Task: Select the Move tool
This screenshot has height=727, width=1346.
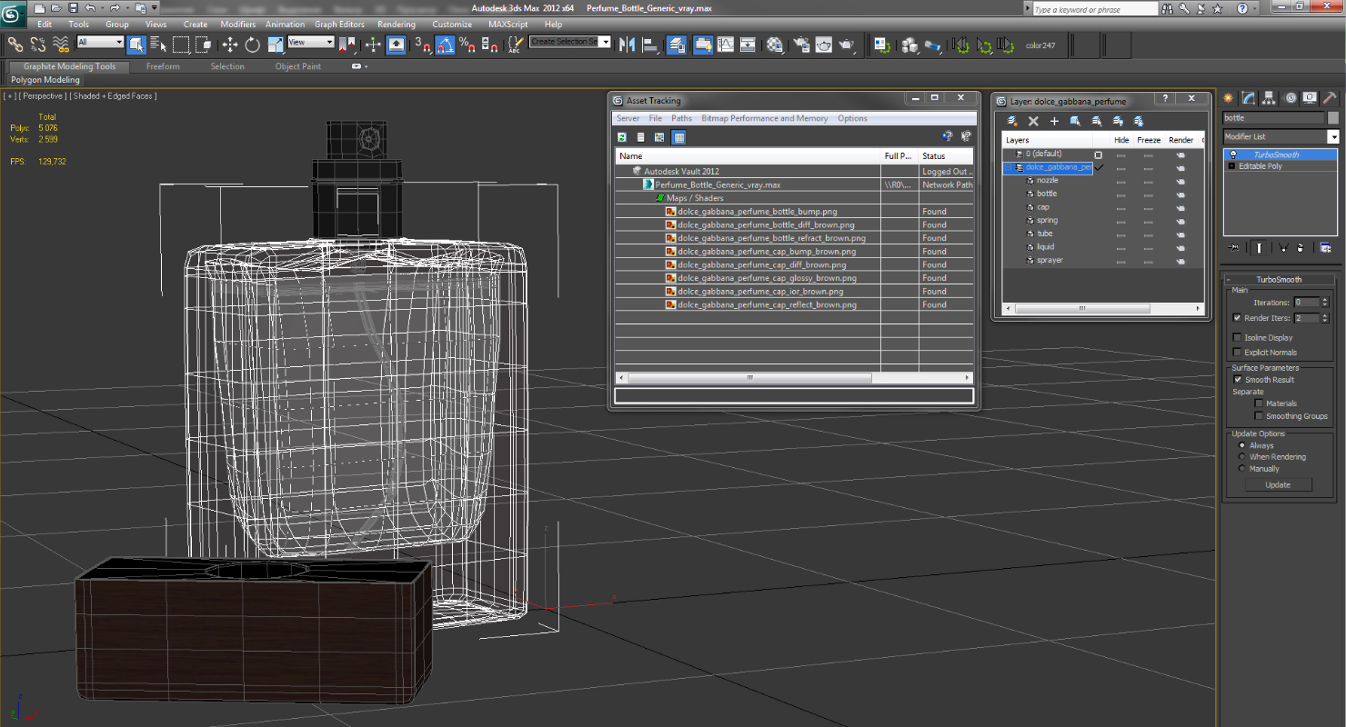Action: [229, 44]
